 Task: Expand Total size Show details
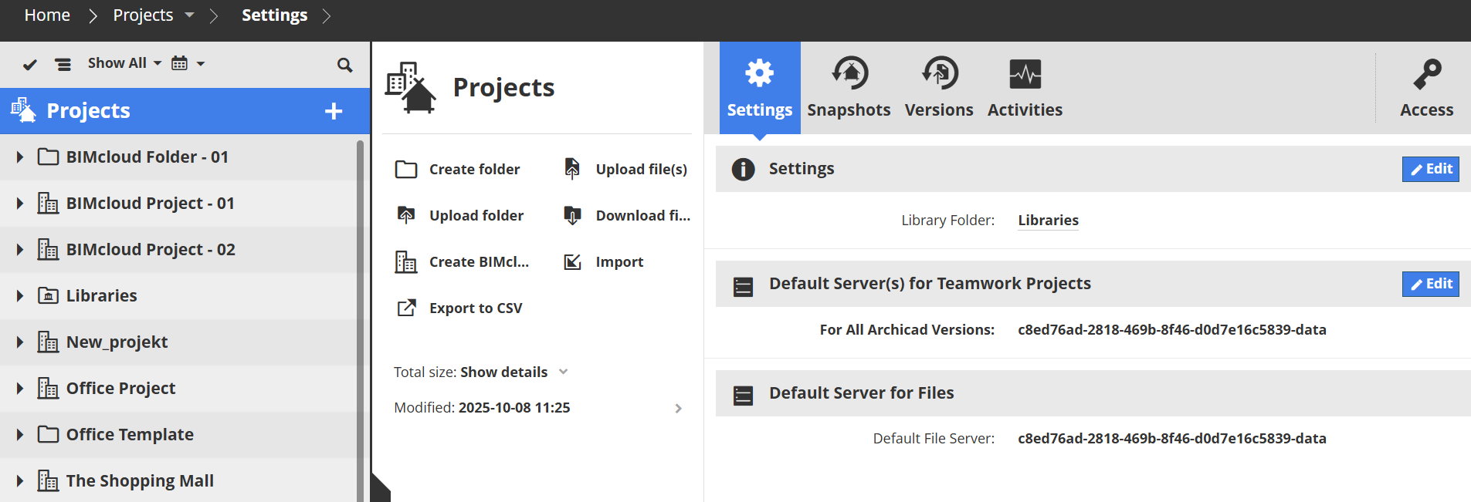tap(503, 372)
